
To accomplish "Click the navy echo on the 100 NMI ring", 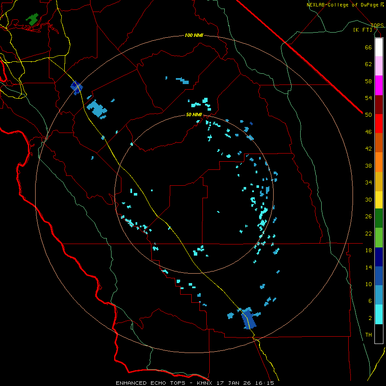I will 77,88.
